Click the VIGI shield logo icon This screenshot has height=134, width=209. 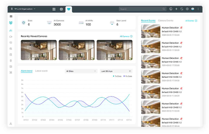(x=11, y=23)
